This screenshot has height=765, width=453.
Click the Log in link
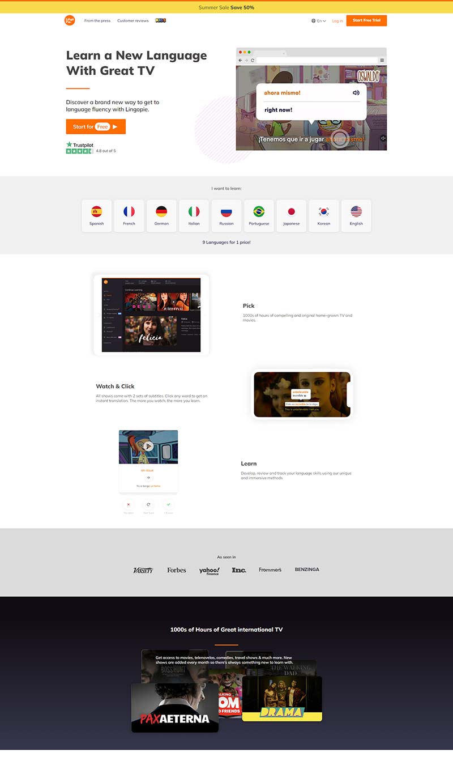pyautogui.click(x=337, y=21)
